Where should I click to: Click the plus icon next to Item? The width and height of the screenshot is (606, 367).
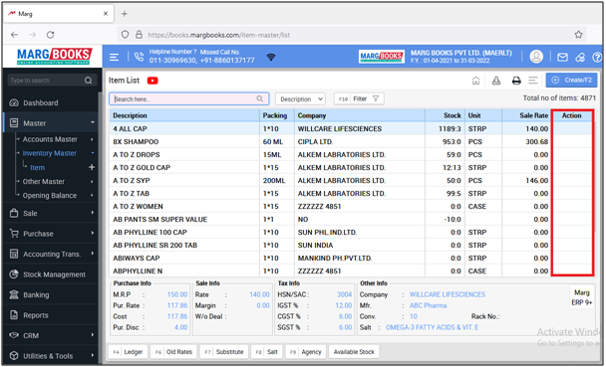click(x=92, y=167)
